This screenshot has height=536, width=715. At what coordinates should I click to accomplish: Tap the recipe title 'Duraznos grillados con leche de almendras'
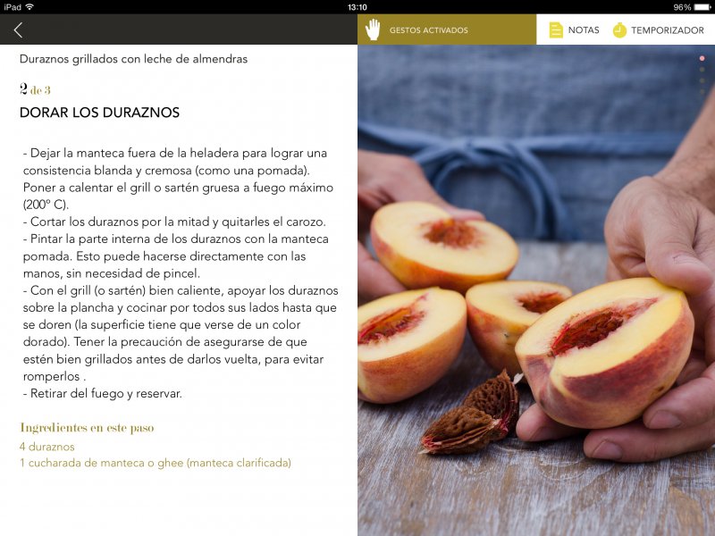coord(133,59)
